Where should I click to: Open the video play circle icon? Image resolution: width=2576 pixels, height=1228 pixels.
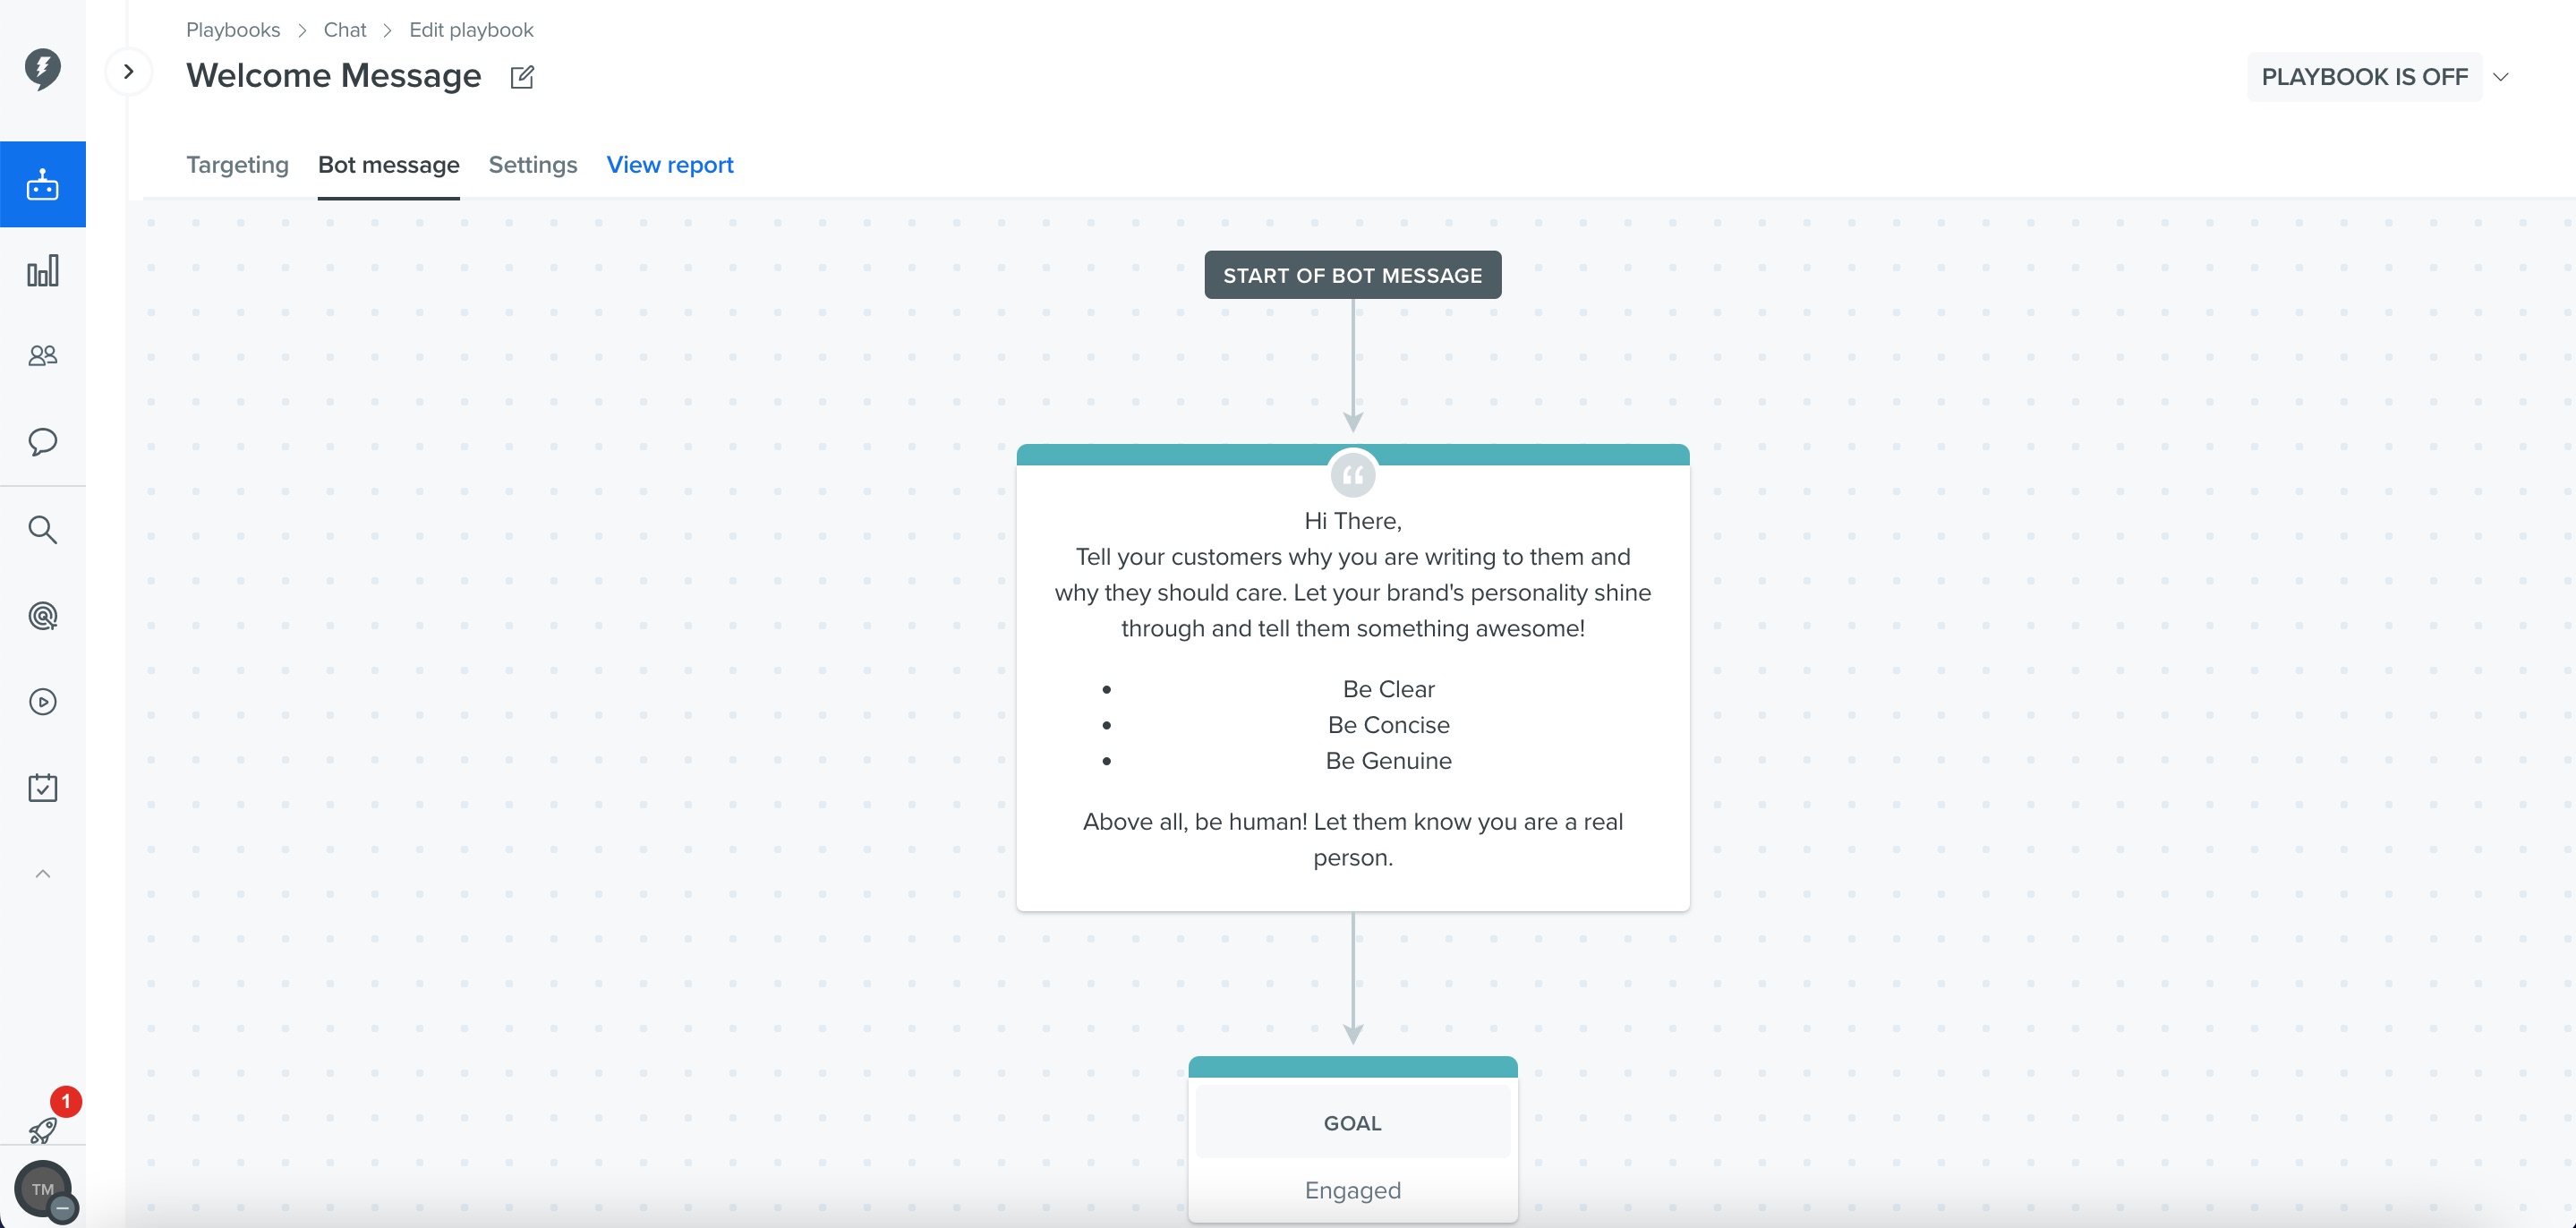click(x=42, y=702)
